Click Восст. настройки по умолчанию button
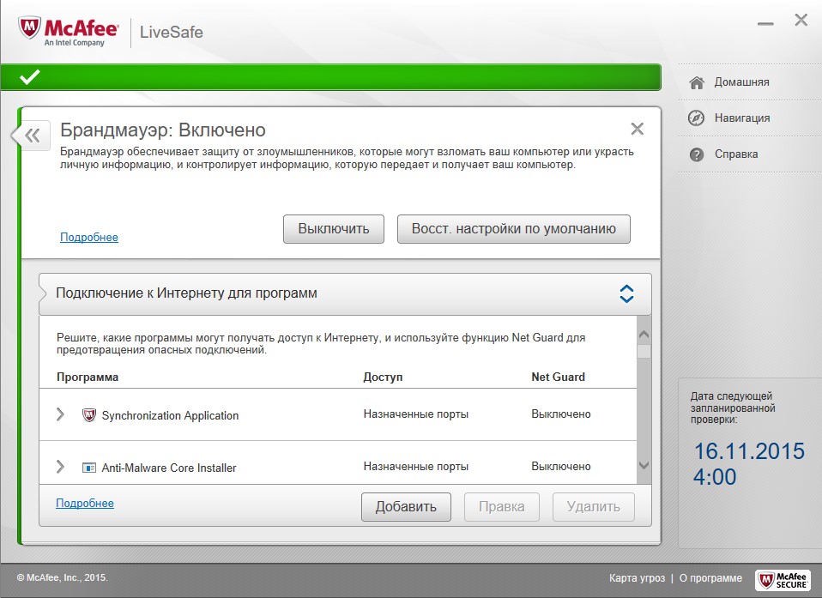The image size is (822, 598). click(x=514, y=229)
